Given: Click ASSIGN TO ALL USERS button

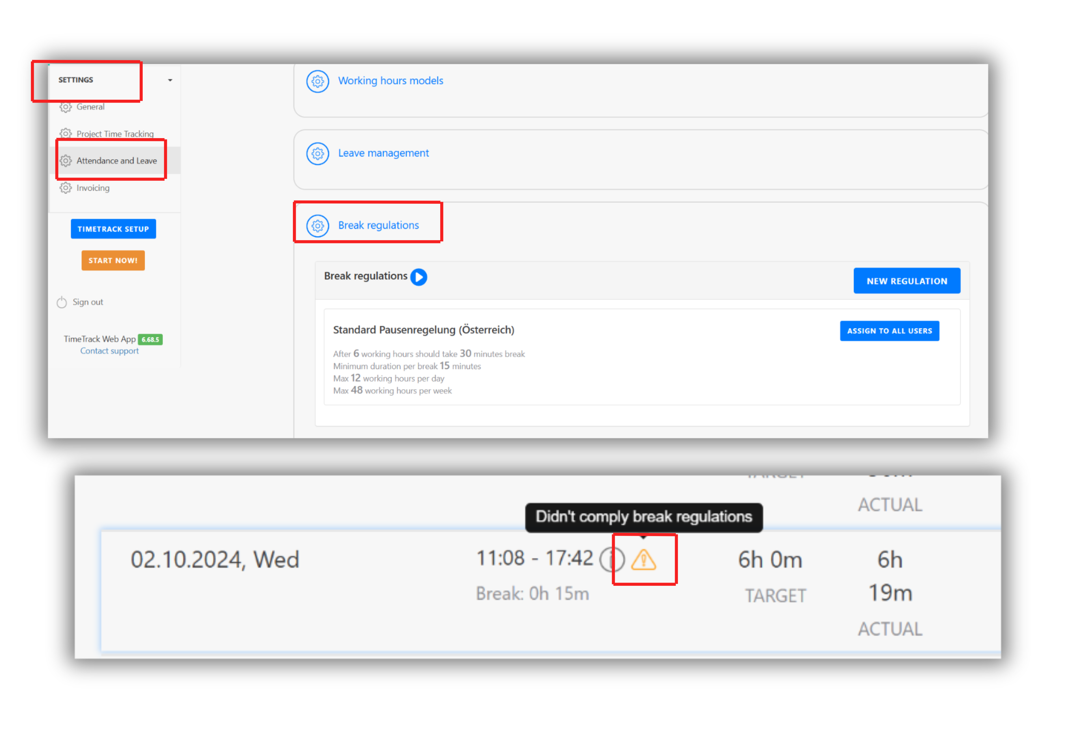Looking at the screenshot, I should coord(889,331).
